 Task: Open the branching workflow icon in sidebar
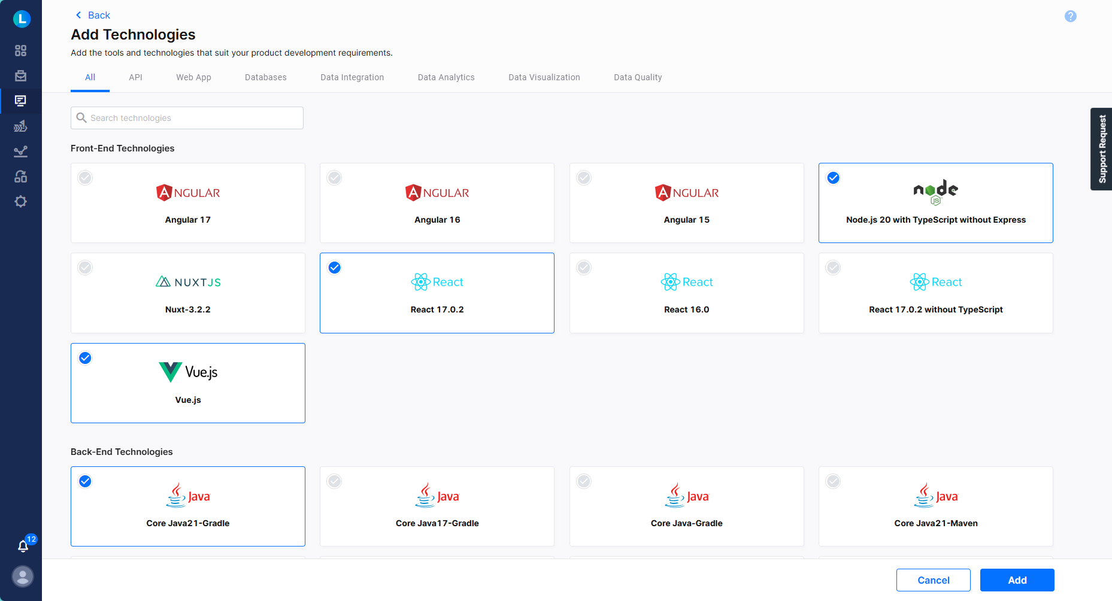pos(20,151)
